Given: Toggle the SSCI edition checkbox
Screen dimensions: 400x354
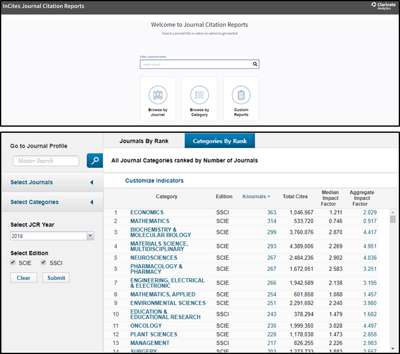Looking at the screenshot, I should tap(43, 262).
